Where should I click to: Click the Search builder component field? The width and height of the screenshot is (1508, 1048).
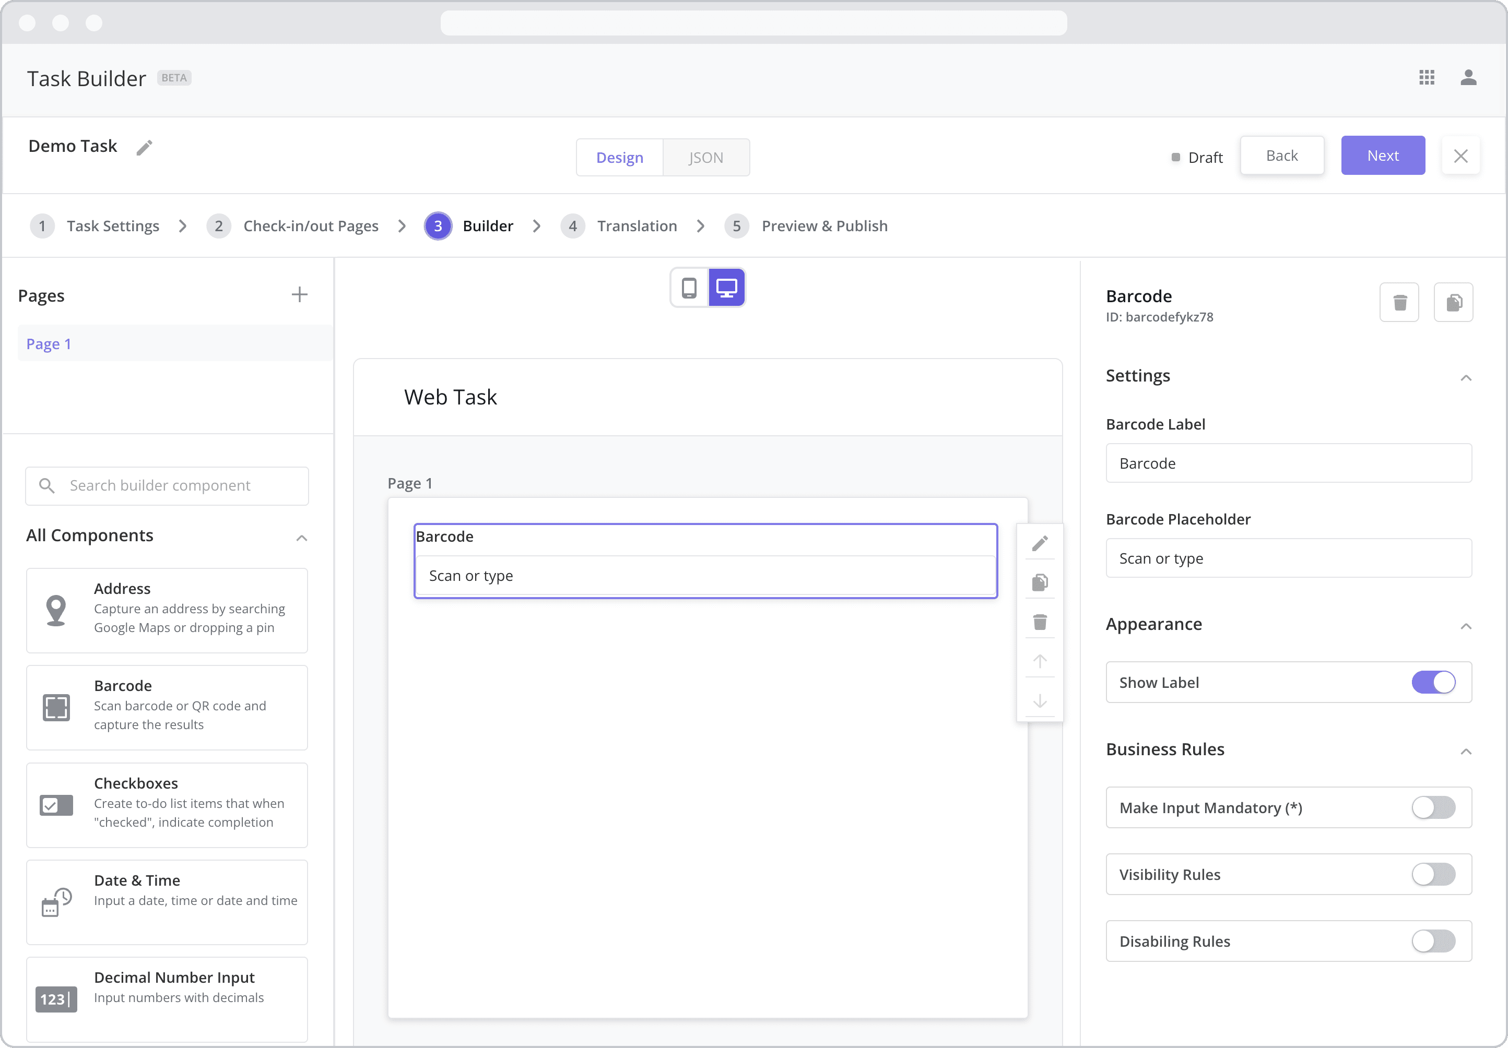(x=167, y=485)
